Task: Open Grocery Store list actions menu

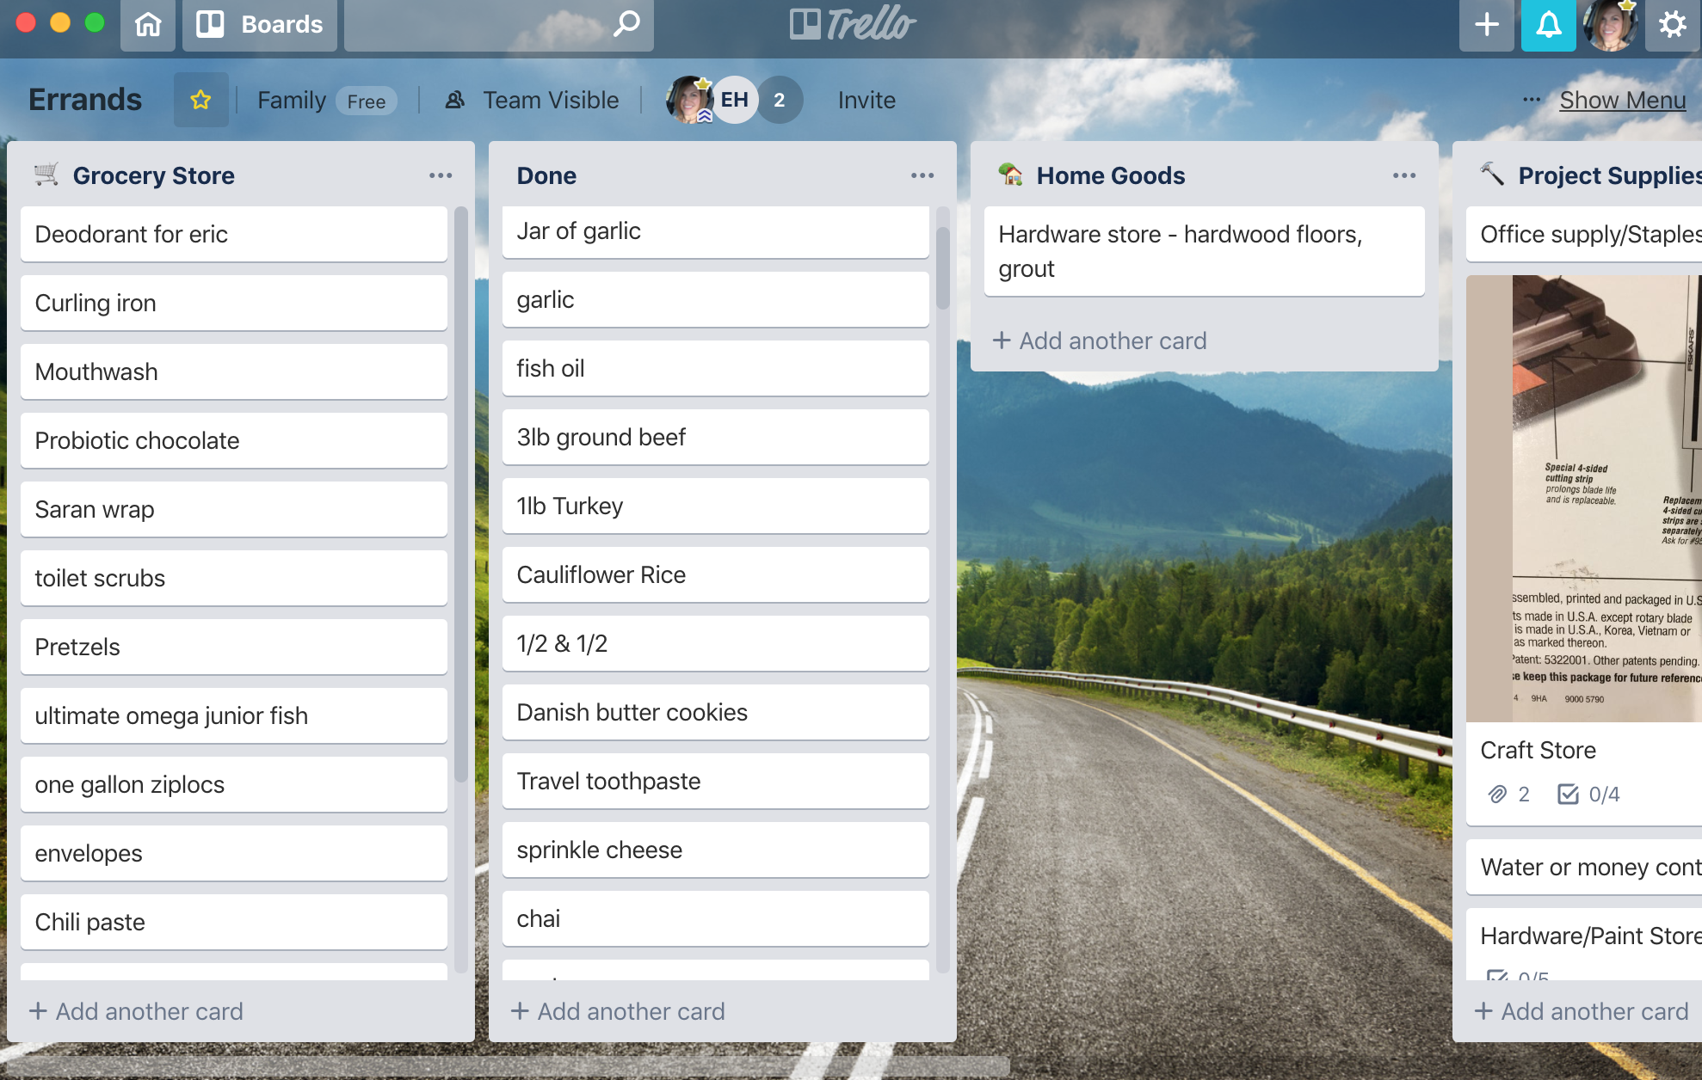Action: pyautogui.click(x=441, y=175)
